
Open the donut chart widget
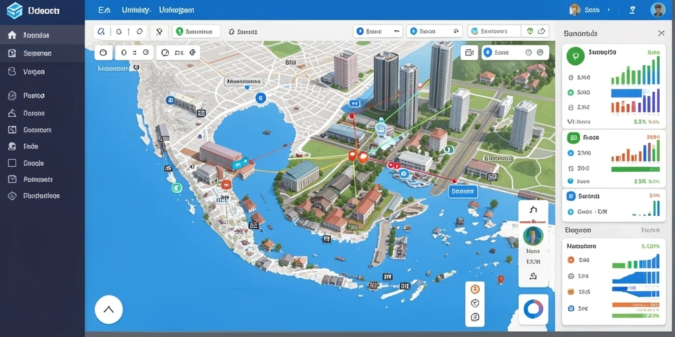(533, 309)
